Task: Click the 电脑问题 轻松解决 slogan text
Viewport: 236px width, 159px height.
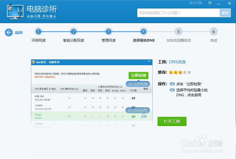Action: pos(41,16)
